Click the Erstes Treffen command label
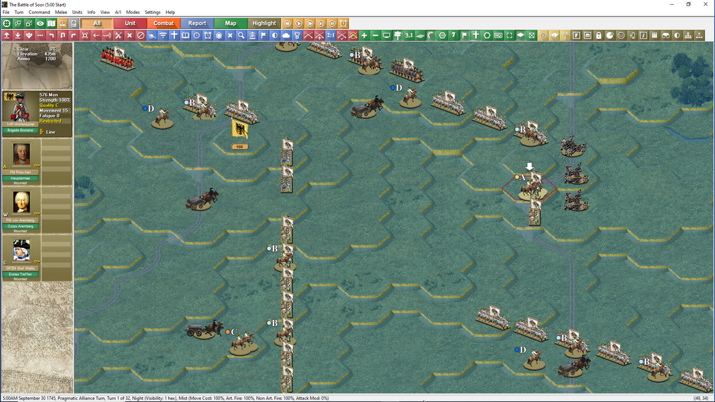Screen dimensions: 715x402 point(20,274)
